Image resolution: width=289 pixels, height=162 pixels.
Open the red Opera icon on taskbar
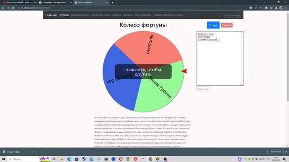tap(121, 159)
